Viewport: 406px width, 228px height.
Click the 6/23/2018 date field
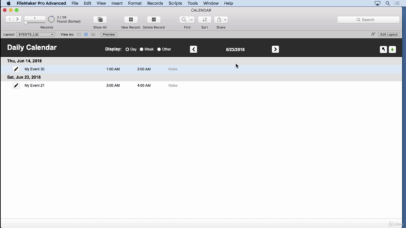point(235,49)
